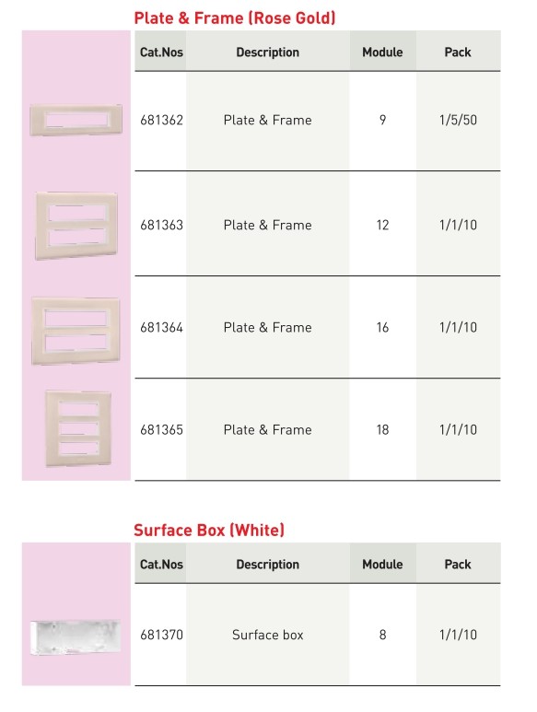This screenshot has width=537, height=712.
Task: Select catalog number 681365
Action: (x=161, y=429)
